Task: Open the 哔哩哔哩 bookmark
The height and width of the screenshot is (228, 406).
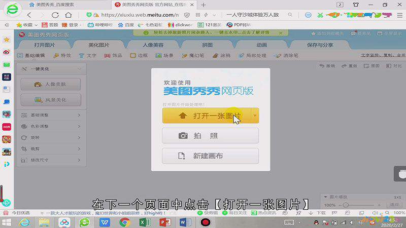Action: 100,25
